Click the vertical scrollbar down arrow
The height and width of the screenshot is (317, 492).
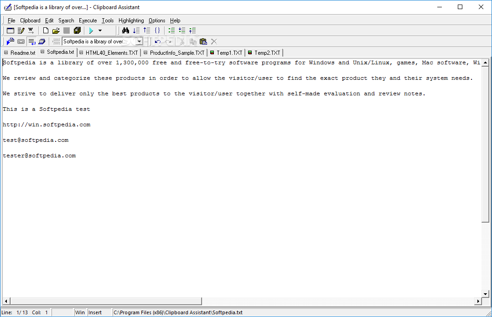pos(485,294)
